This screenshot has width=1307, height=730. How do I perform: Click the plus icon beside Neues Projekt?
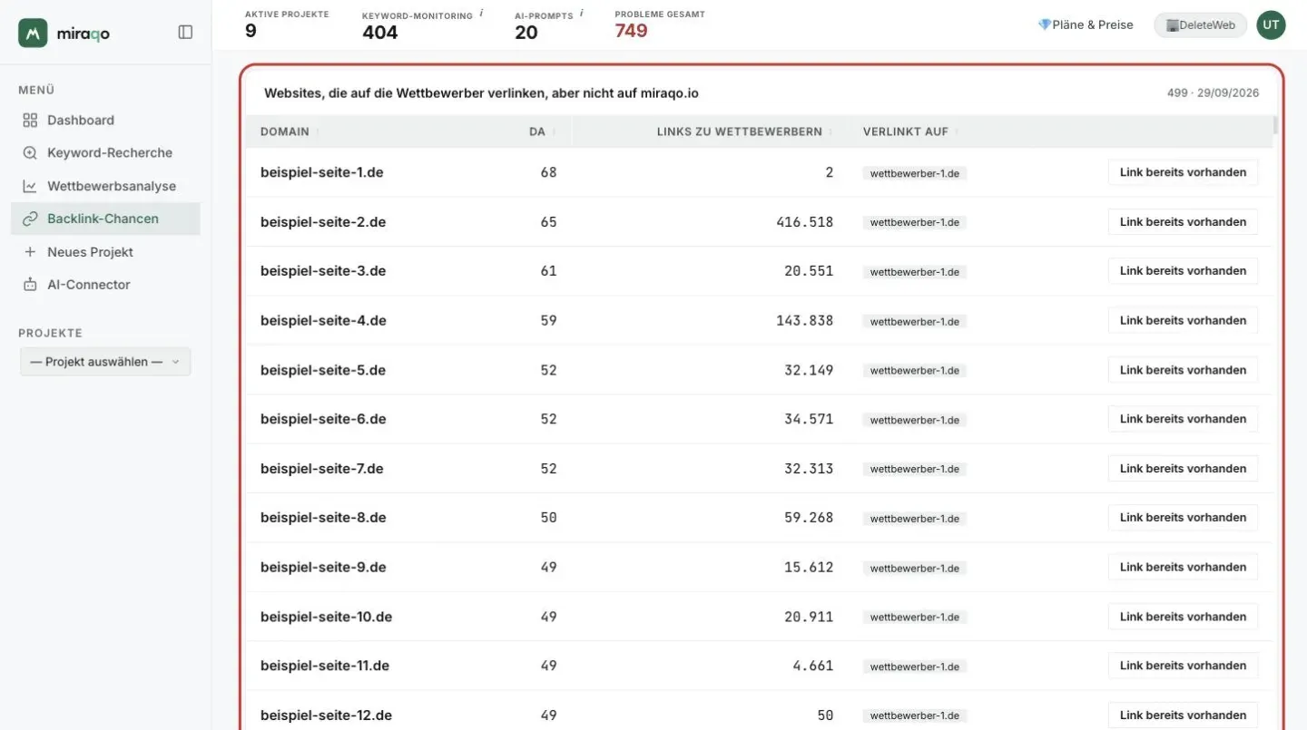[x=30, y=251]
